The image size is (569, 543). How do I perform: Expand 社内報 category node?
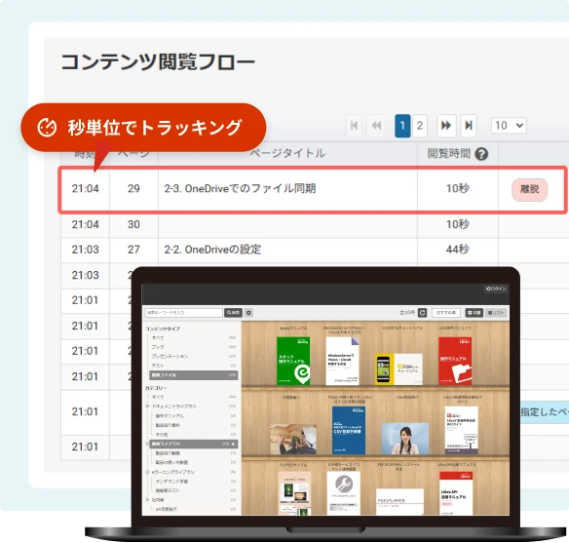coord(147,500)
